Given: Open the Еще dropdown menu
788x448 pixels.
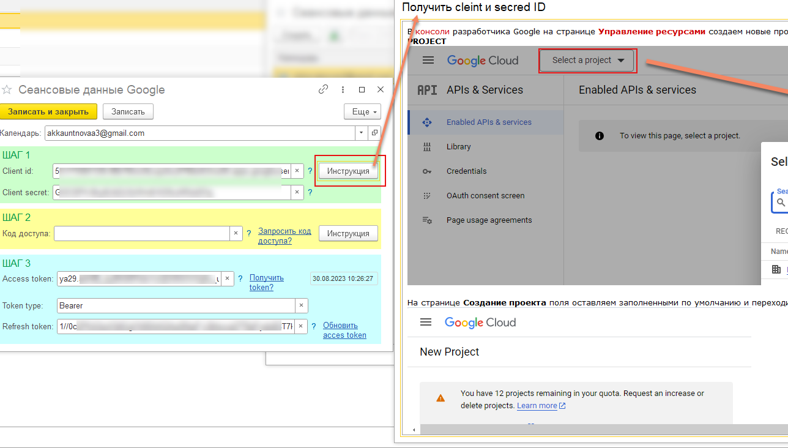Looking at the screenshot, I should coord(363,112).
